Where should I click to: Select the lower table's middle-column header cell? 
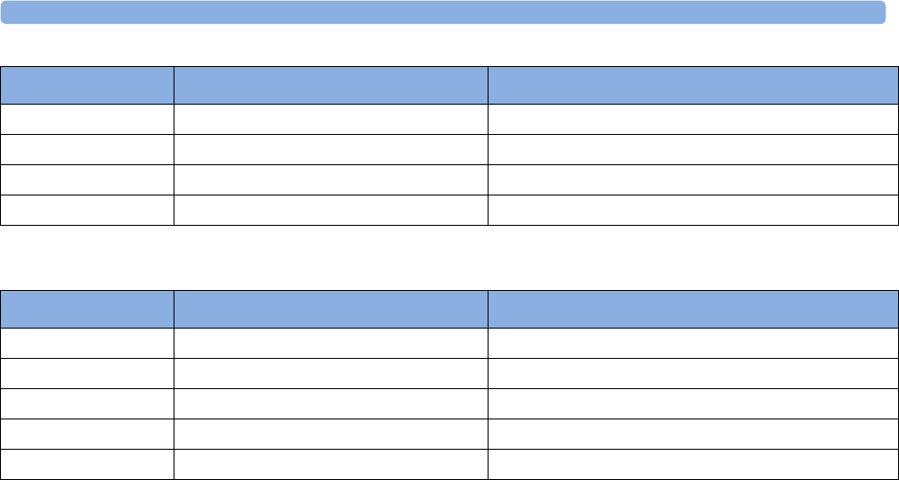coord(331,309)
